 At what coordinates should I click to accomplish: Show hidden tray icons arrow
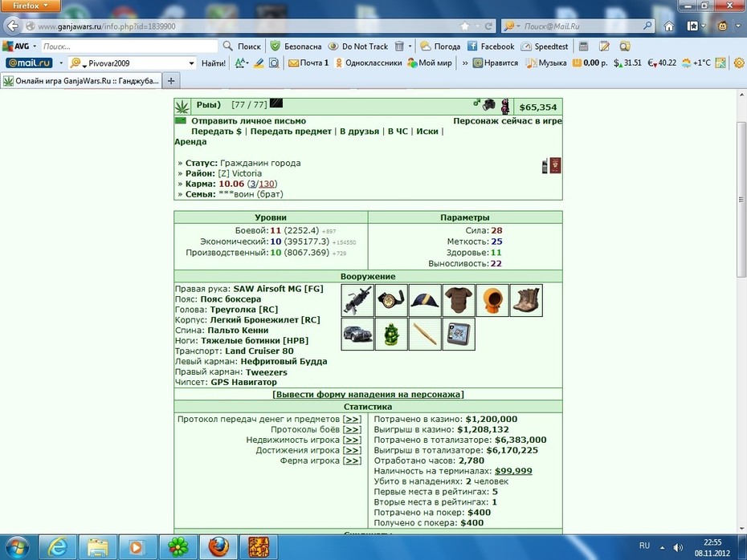(x=662, y=548)
